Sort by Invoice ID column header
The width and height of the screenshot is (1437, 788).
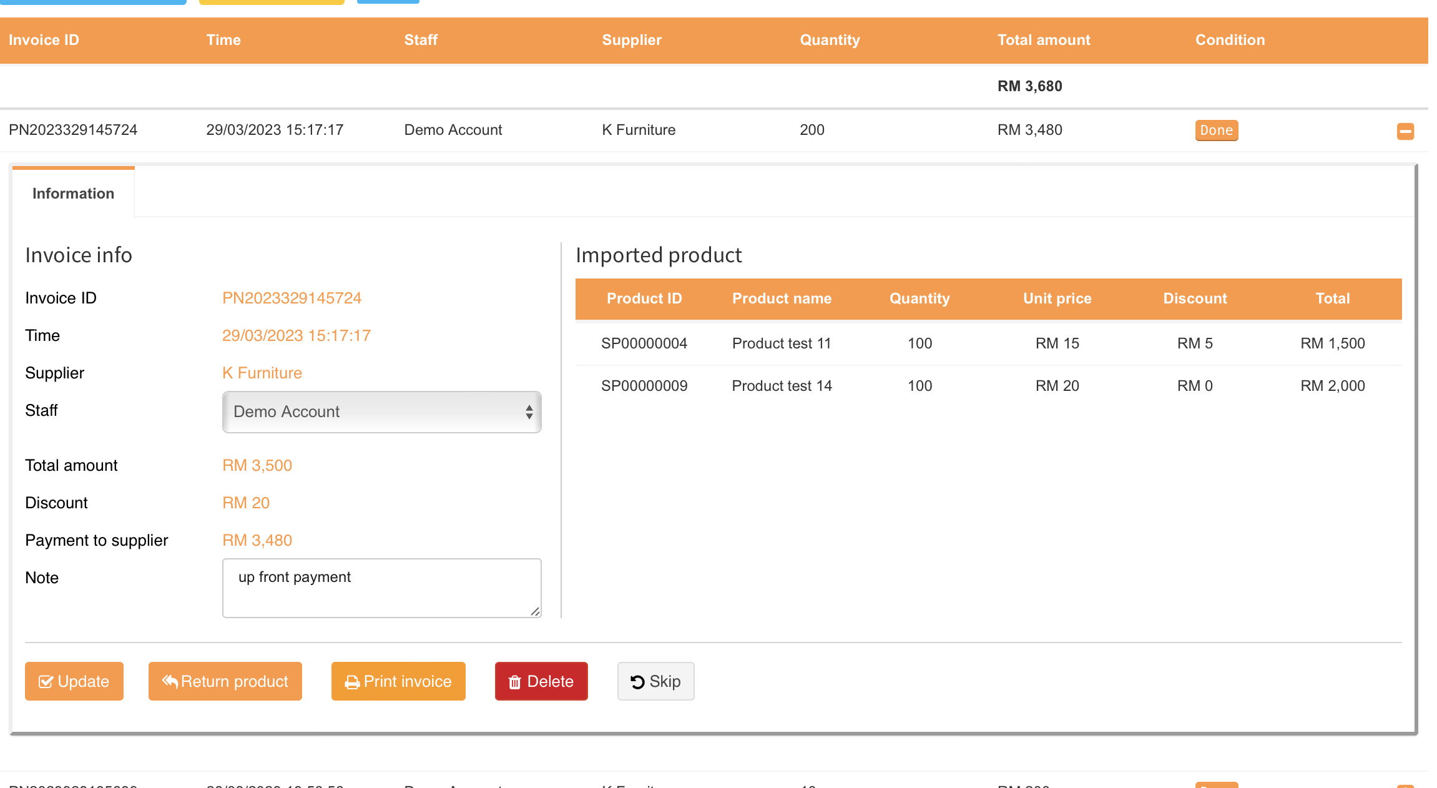tap(44, 40)
